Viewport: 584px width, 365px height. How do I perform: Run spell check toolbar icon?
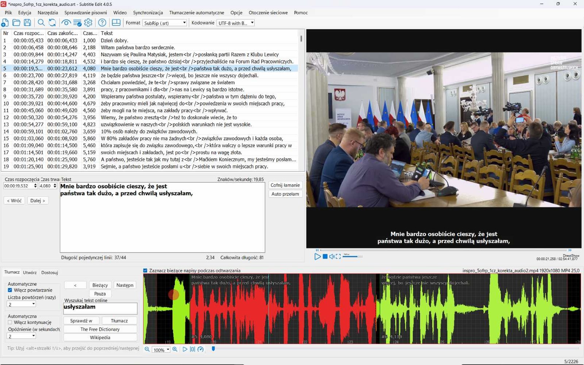point(77,23)
